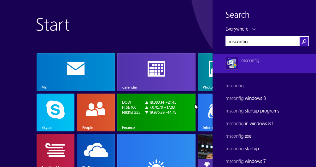Open the Photos tile

(x=205, y=72)
